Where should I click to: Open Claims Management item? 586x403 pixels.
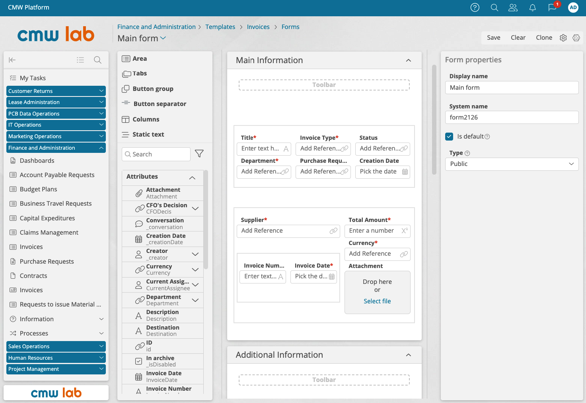click(x=49, y=232)
